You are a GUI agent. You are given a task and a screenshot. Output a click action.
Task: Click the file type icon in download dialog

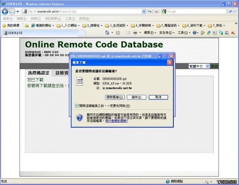[80, 81]
